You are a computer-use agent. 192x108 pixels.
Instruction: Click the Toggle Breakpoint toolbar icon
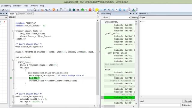[78, 10]
